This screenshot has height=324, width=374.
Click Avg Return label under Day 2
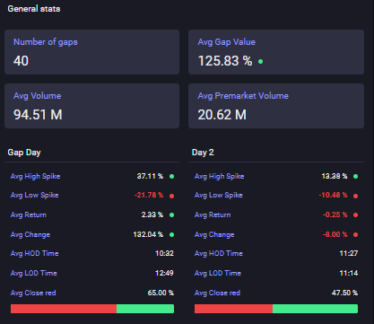click(213, 215)
